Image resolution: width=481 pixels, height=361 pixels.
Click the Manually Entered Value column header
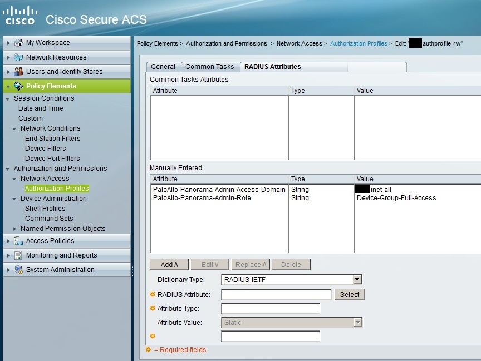pos(418,179)
